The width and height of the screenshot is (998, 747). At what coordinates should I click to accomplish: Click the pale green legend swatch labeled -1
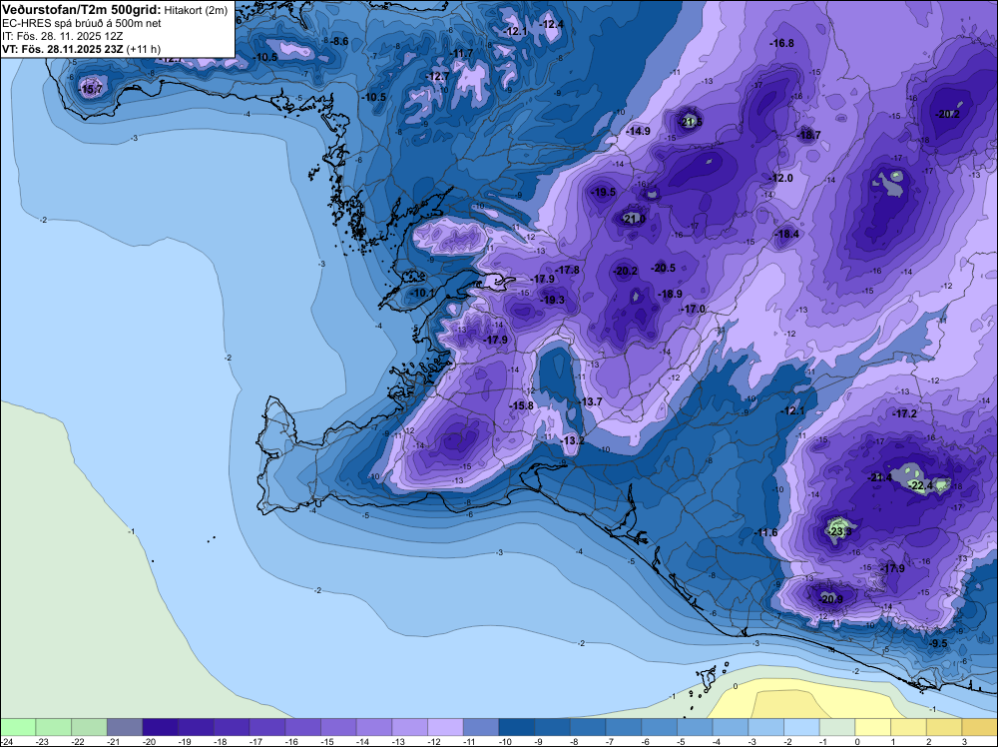837,727
